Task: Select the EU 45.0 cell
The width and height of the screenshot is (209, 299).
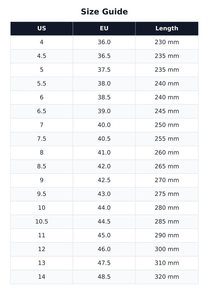Action: (104, 236)
